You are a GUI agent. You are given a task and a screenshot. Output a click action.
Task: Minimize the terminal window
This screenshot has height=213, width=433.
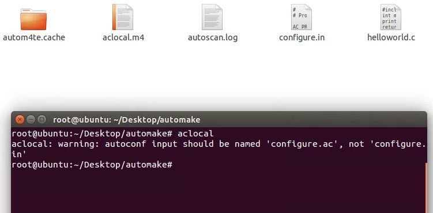pyautogui.click(x=31, y=120)
